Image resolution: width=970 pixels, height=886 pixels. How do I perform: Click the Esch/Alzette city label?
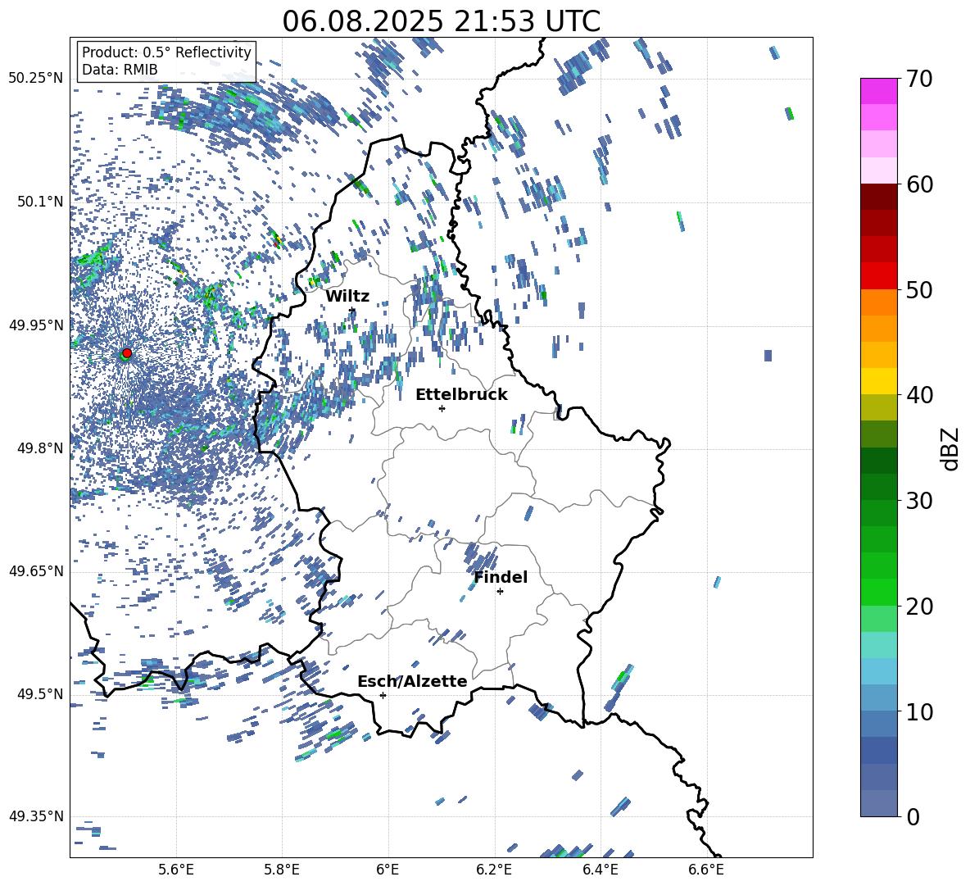(412, 681)
